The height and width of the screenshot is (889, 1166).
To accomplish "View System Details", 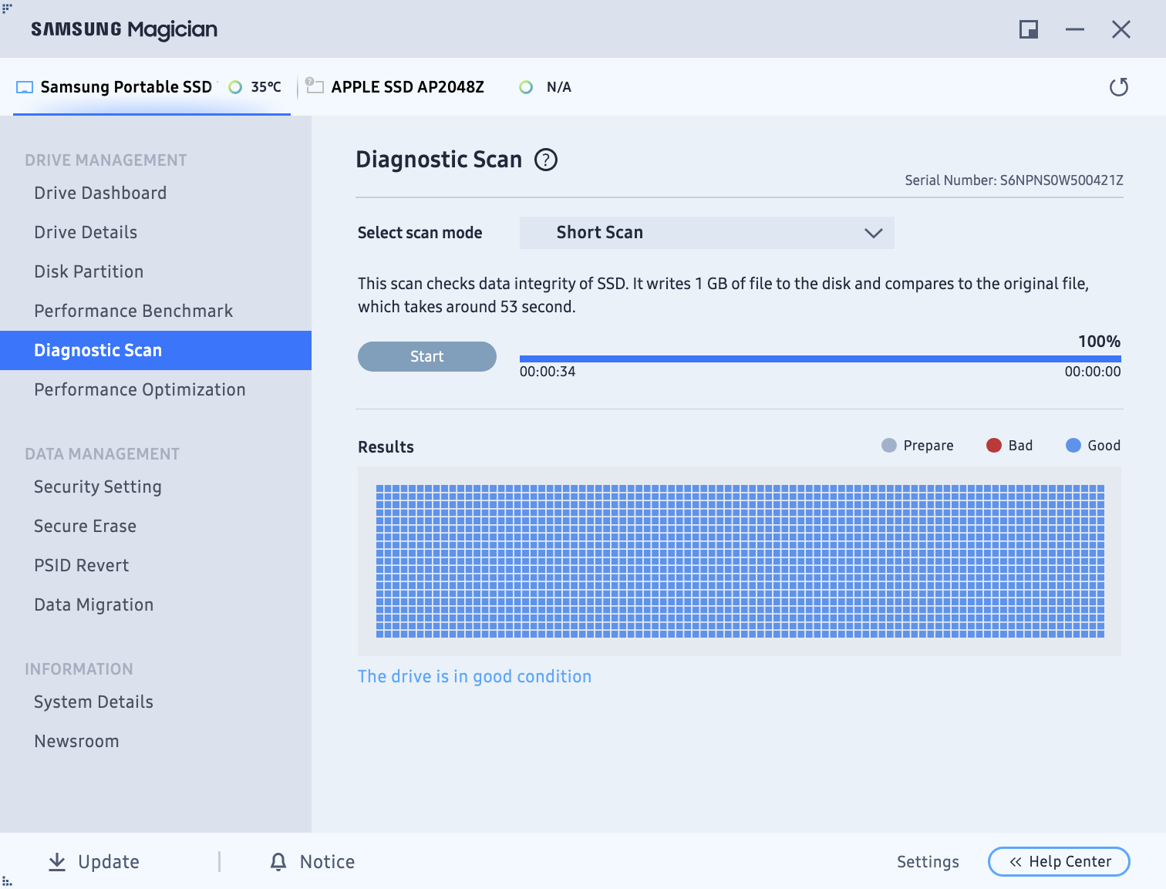I will click(x=156, y=702).
